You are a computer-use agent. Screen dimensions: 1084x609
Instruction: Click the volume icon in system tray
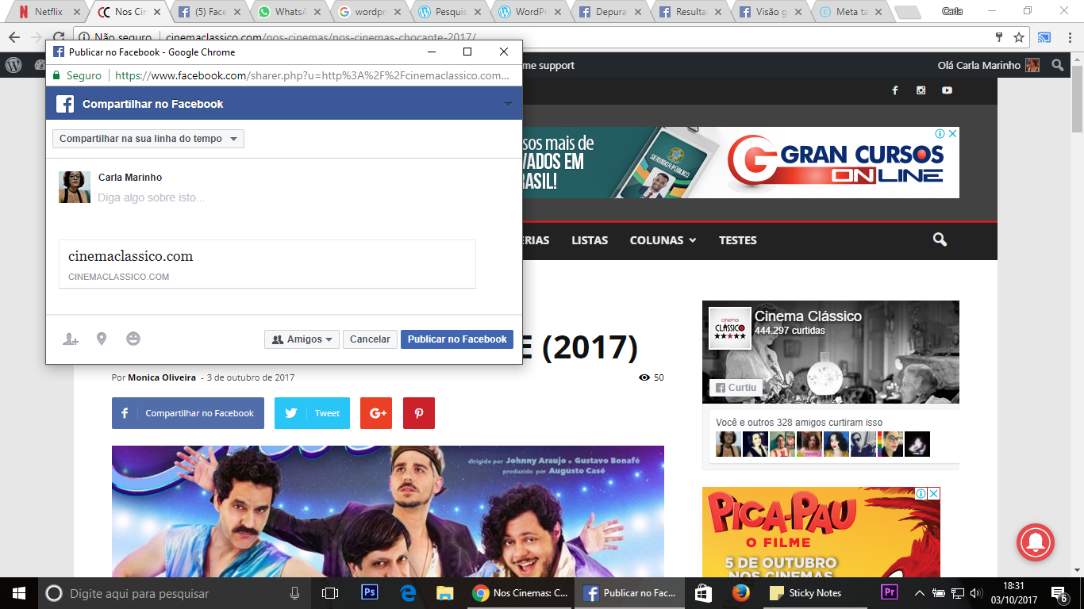(x=976, y=593)
